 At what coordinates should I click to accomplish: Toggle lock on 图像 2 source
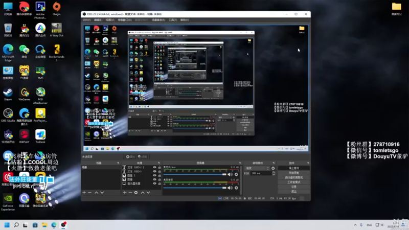point(160,175)
